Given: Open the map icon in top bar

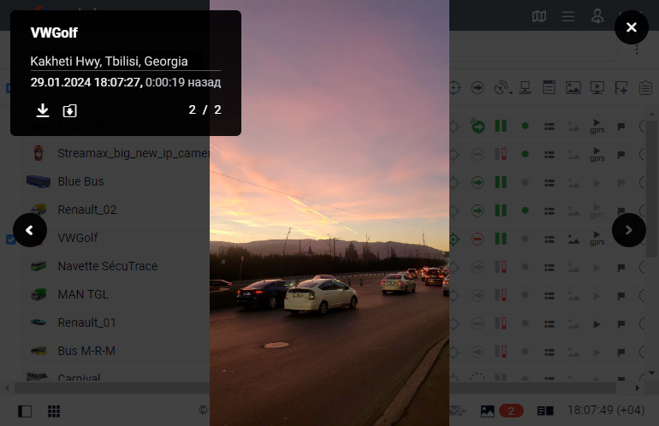Looking at the screenshot, I should click(x=538, y=16).
